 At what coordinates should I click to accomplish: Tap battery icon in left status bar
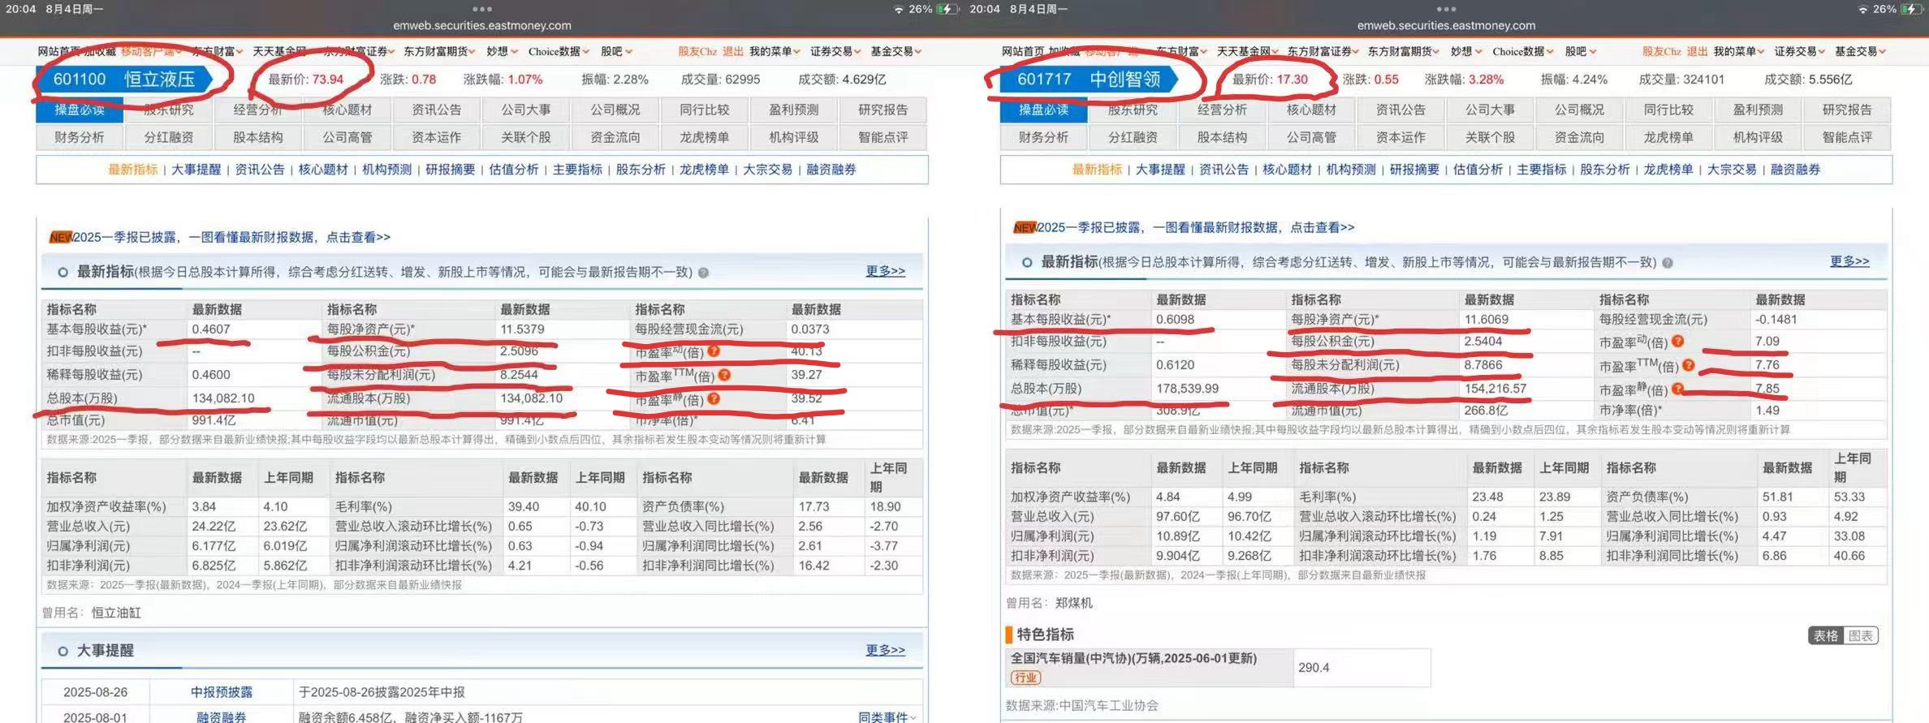tap(947, 9)
